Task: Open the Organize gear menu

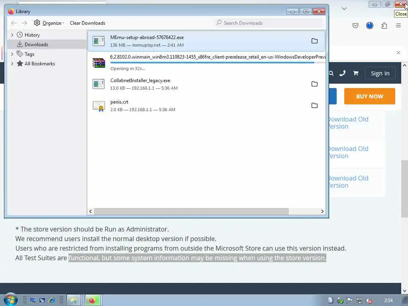Action: pos(49,23)
